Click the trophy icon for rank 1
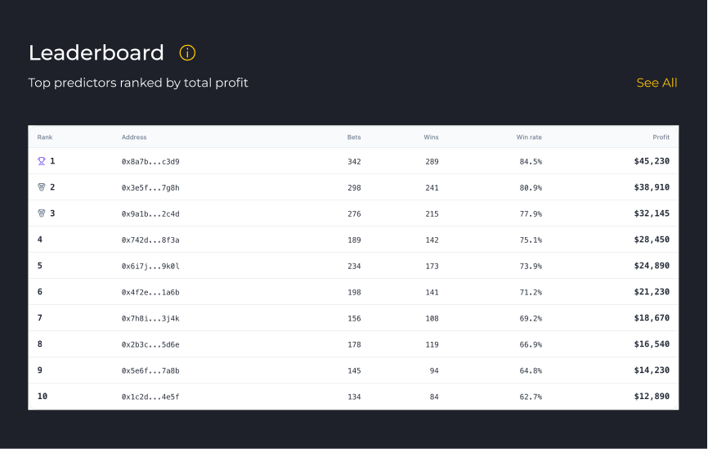 42,161
